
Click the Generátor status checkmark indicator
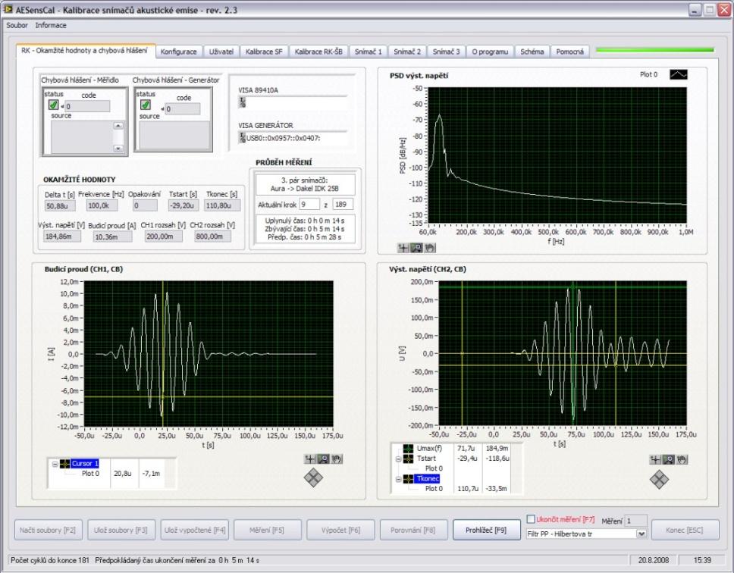146,105
